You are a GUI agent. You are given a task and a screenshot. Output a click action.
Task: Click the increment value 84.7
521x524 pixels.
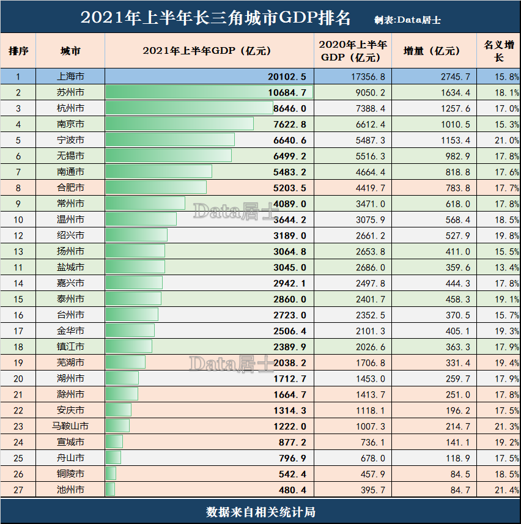pos(460,490)
